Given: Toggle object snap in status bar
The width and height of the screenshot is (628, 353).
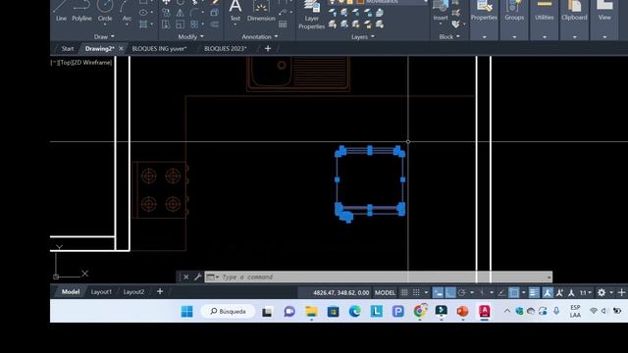Looking at the screenshot, I should point(514,292).
